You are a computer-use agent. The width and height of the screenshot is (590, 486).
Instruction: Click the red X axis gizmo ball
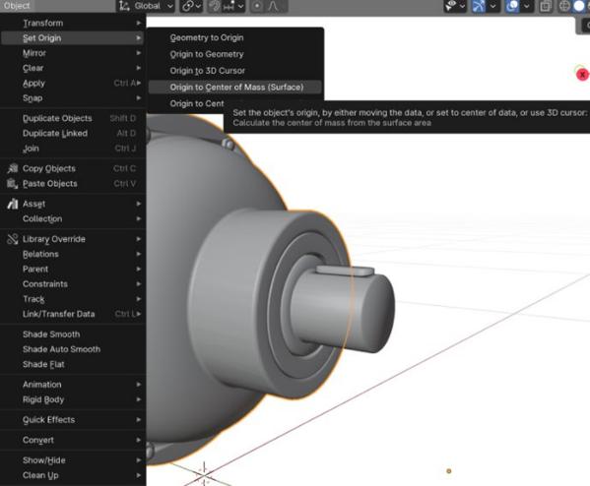click(x=582, y=75)
